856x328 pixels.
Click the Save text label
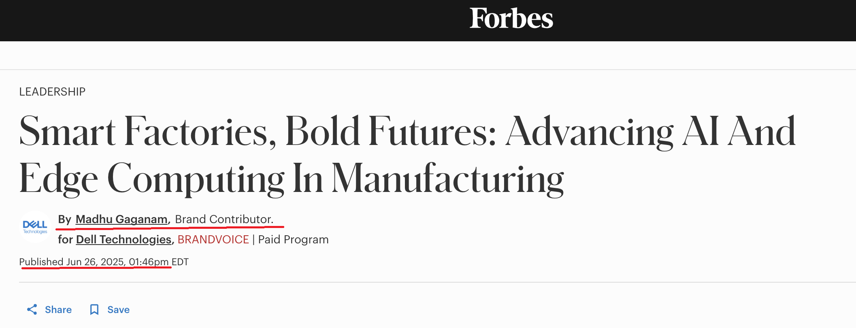[118, 310]
